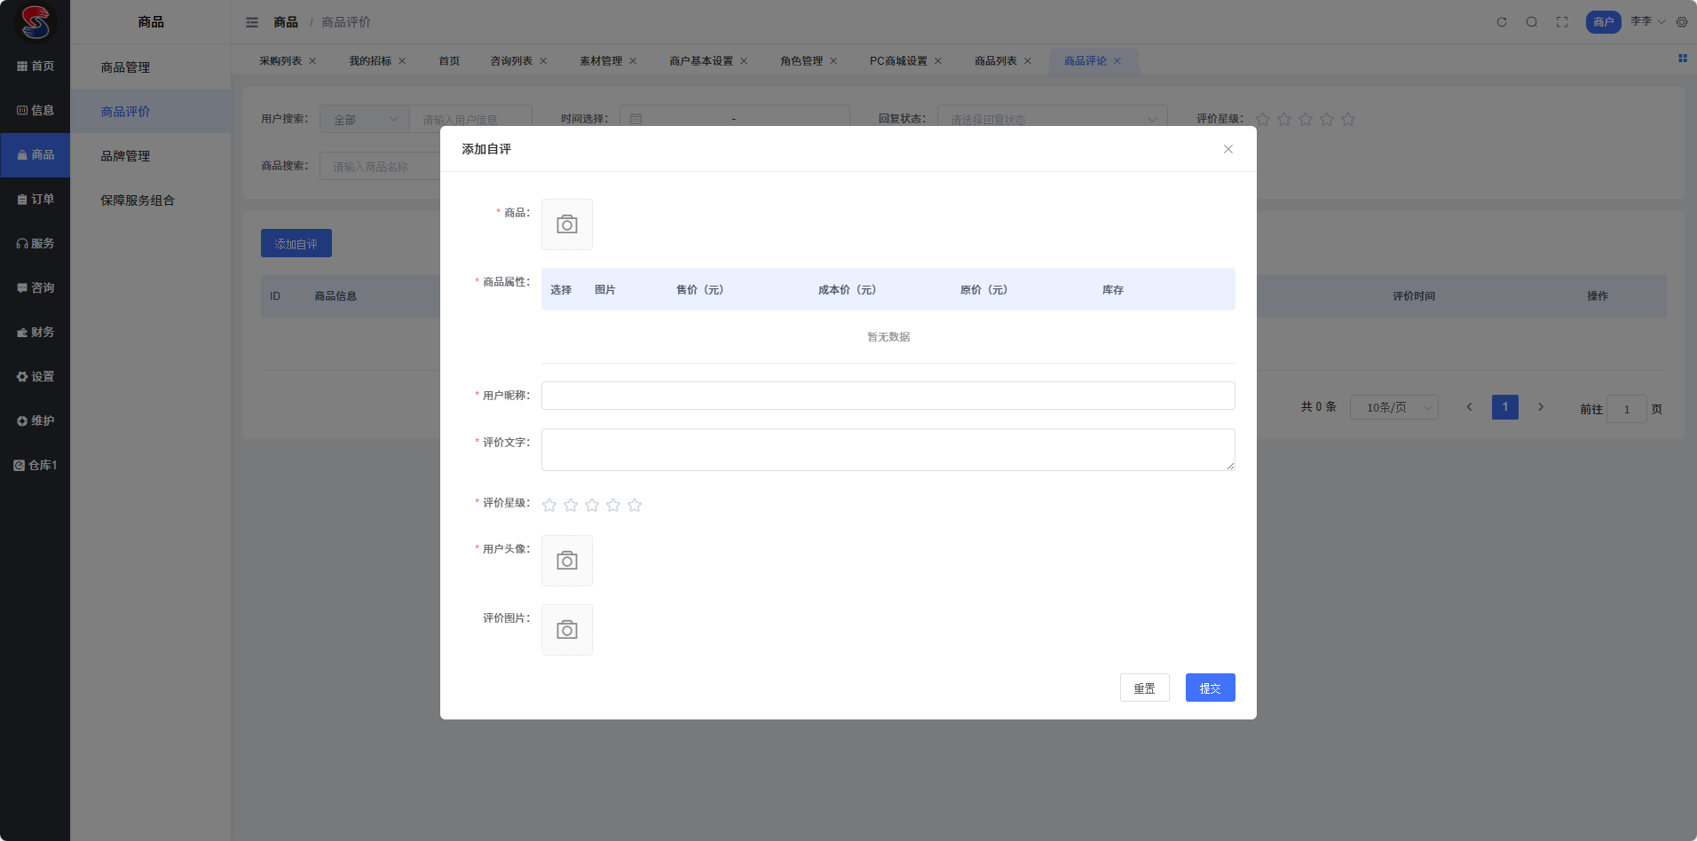The image size is (1697, 841).
Task: Toggle fullscreen mode icon
Action: (x=1562, y=22)
